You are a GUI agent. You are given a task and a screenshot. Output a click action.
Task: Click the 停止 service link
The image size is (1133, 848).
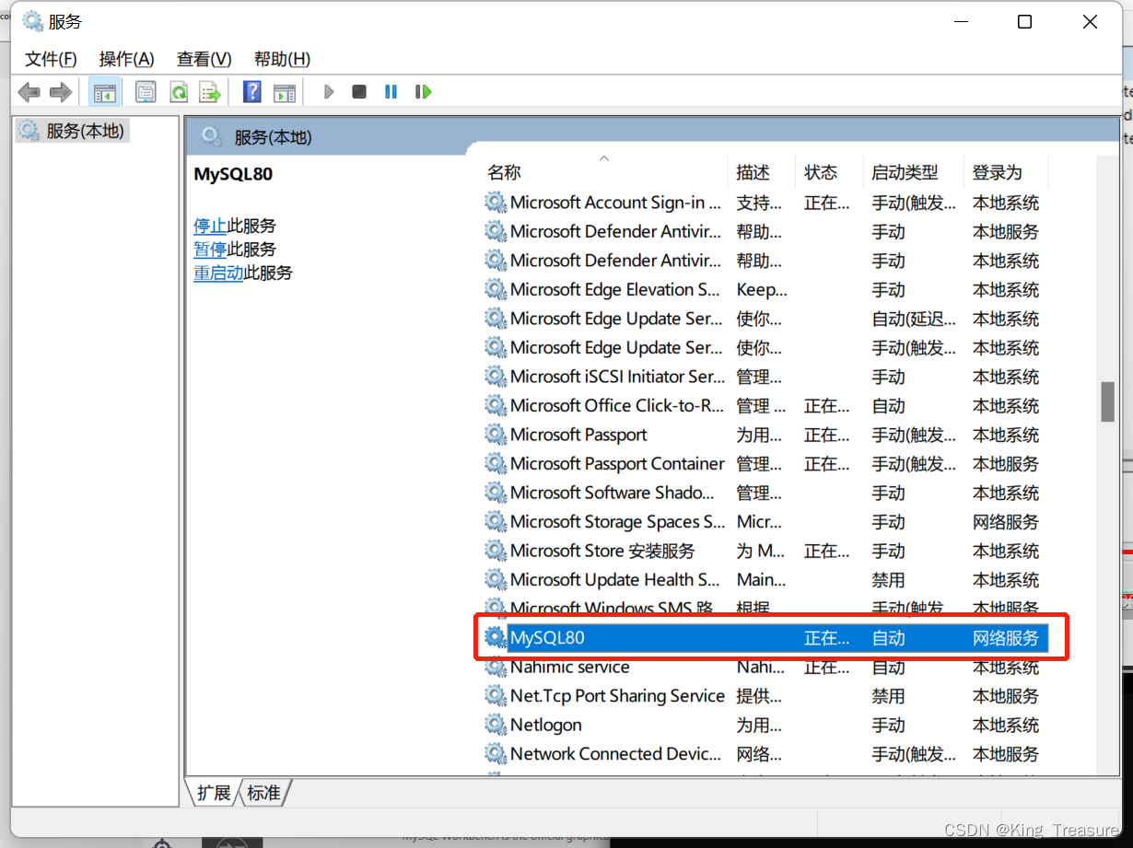pos(210,226)
